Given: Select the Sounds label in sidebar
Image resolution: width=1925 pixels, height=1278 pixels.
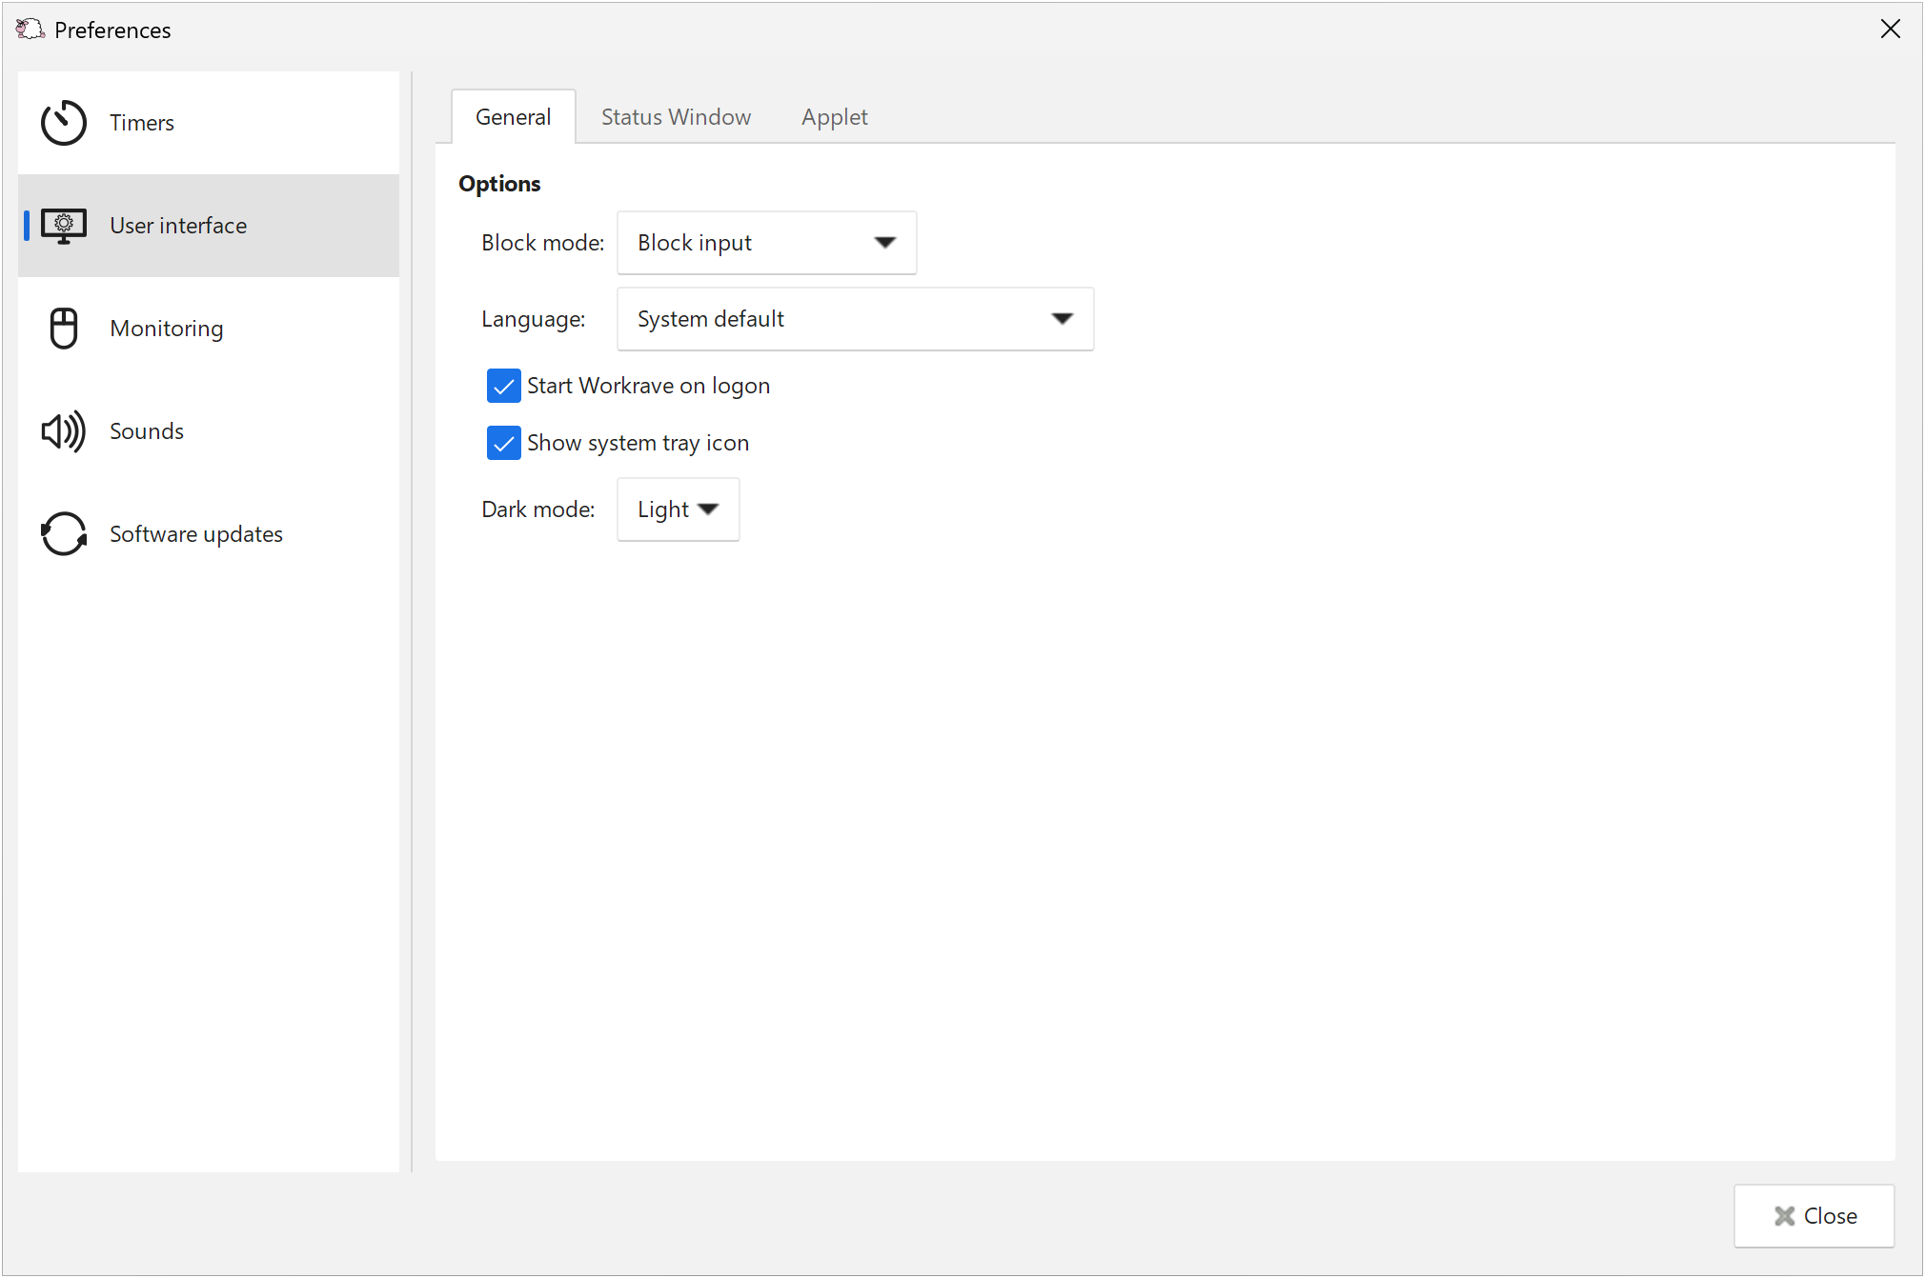Looking at the screenshot, I should point(147,431).
